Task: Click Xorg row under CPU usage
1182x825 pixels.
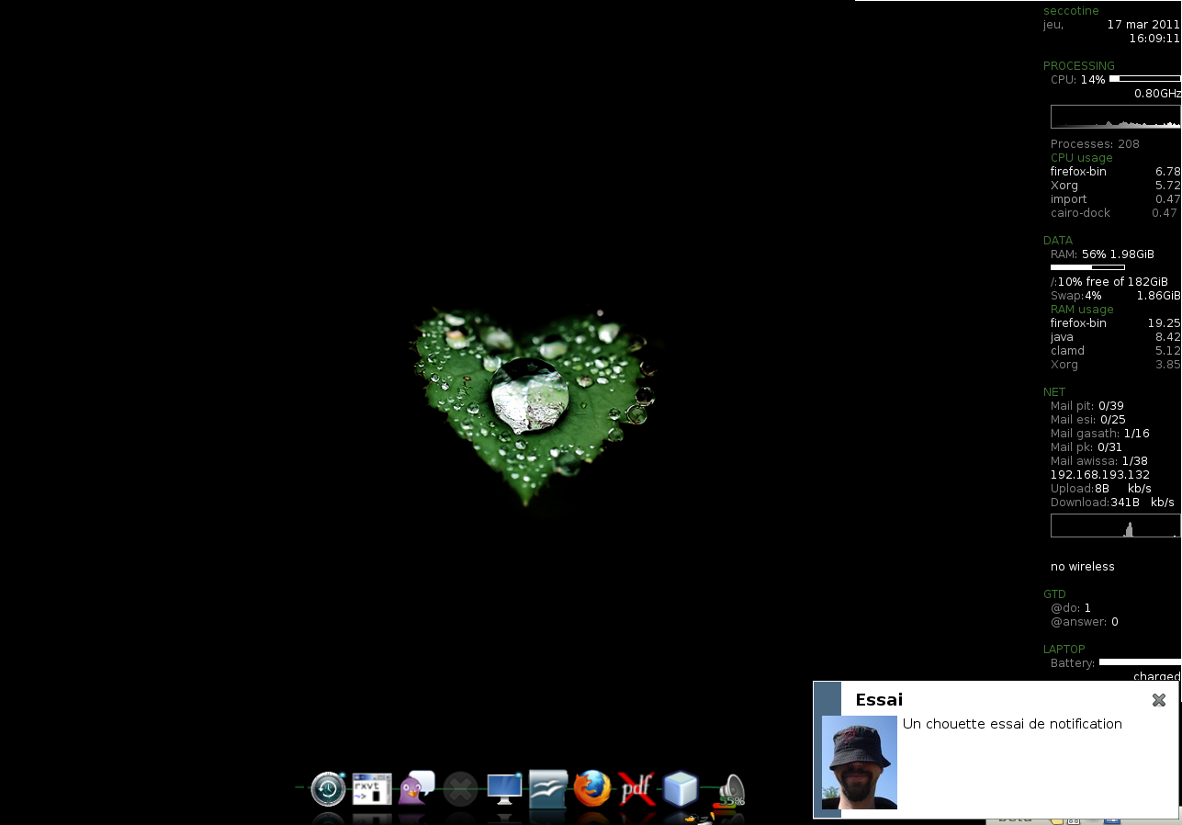Action: click(x=1115, y=186)
